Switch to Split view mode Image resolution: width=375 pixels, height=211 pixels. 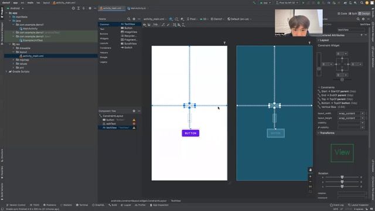[x=353, y=13]
